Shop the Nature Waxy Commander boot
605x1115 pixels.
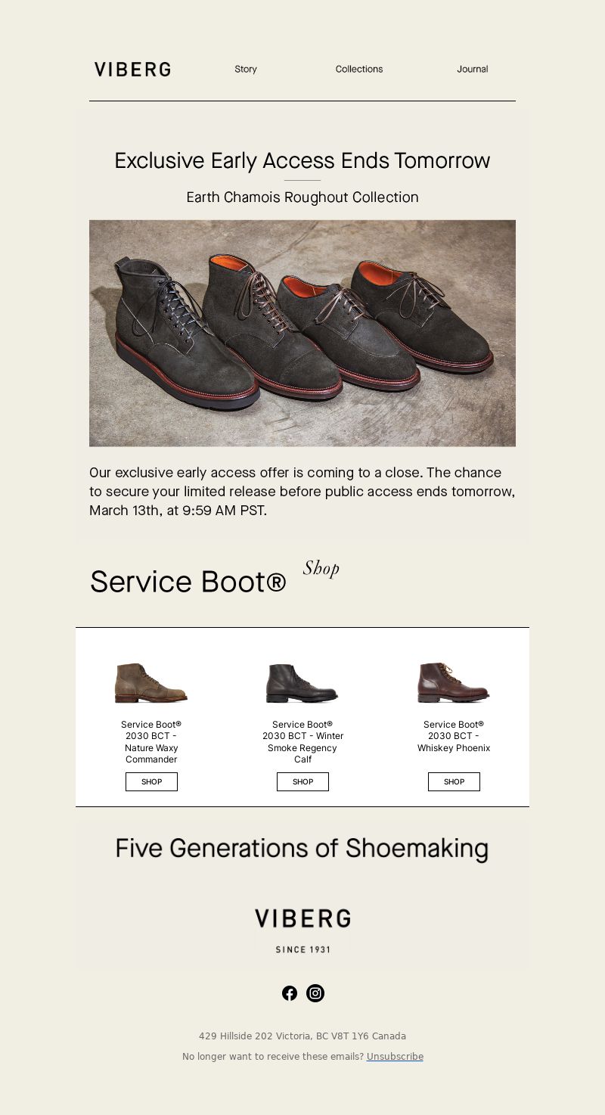click(x=151, y=781)
